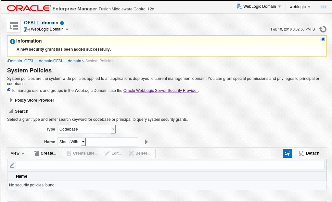Click the external link icon before 'To manage users'
The width and height of the screenshot is (332, 202).
9,90
